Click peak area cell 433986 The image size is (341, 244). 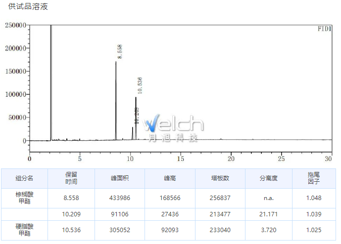120,198
